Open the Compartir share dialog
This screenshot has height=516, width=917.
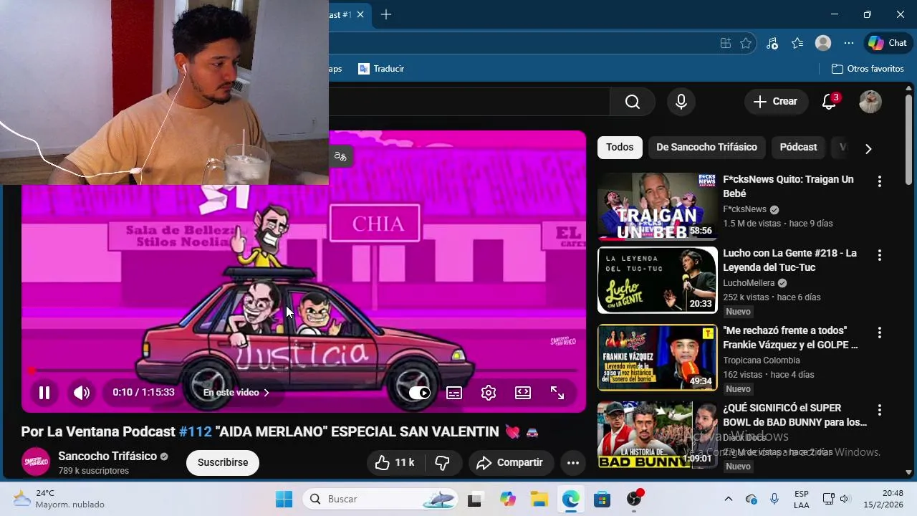[x=511, y=463]
